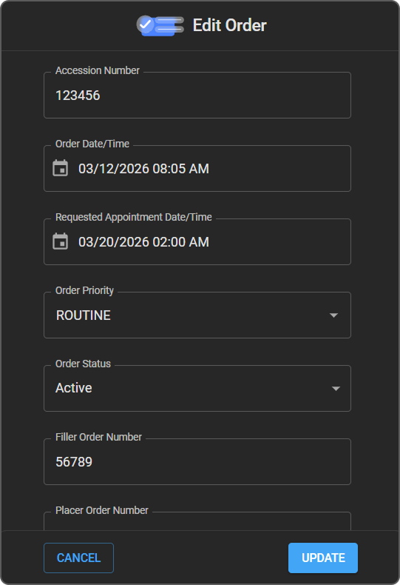This screenshot has width=400, height=585.
Task: Click the CANCEL button
Action: 78,558
